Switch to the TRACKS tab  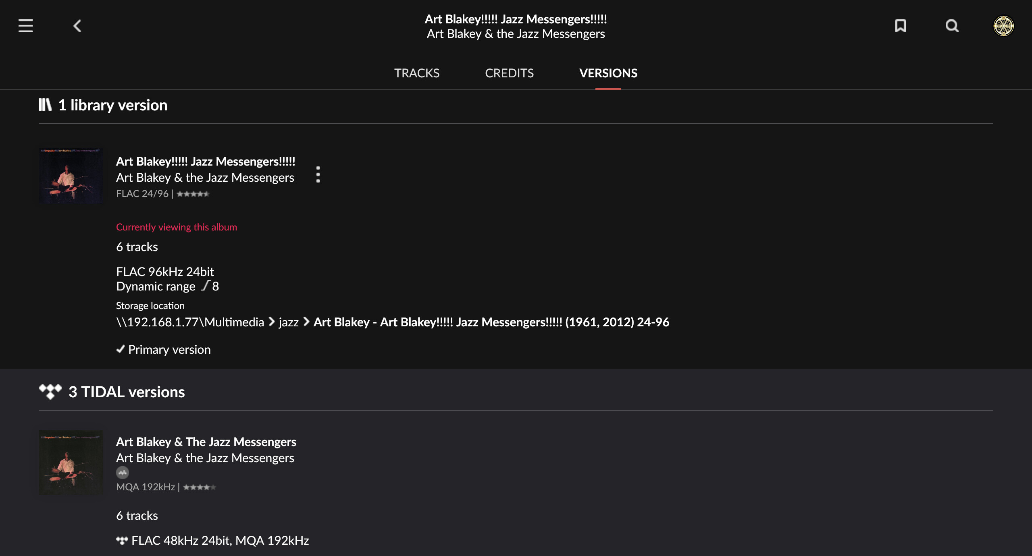416,73
